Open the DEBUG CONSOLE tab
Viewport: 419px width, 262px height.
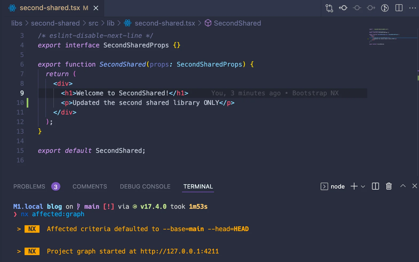145,186
